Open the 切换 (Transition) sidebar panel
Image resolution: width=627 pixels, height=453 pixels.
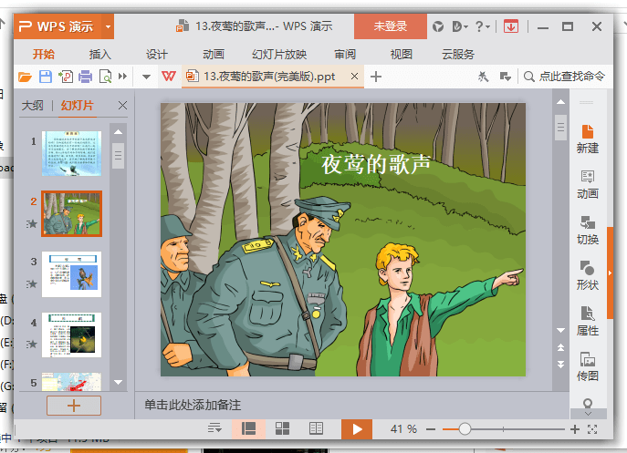point(588,230)
